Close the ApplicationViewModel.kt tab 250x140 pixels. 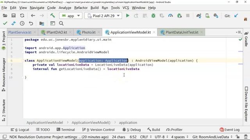pos(154,32)
